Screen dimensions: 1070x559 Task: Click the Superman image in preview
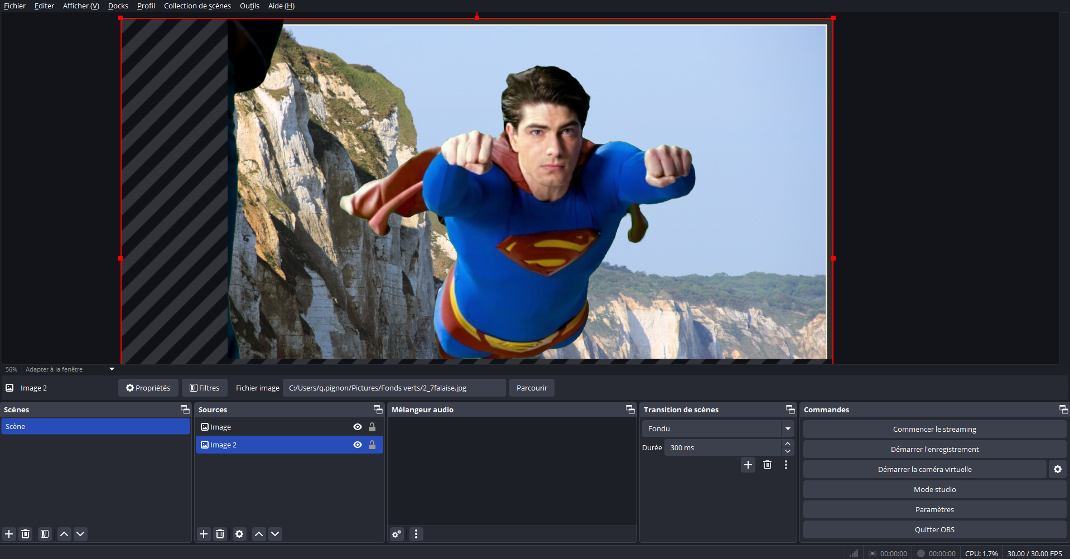[519, 212]
